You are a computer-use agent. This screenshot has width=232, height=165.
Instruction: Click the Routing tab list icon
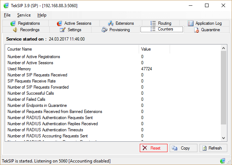[x=153, y=23]
